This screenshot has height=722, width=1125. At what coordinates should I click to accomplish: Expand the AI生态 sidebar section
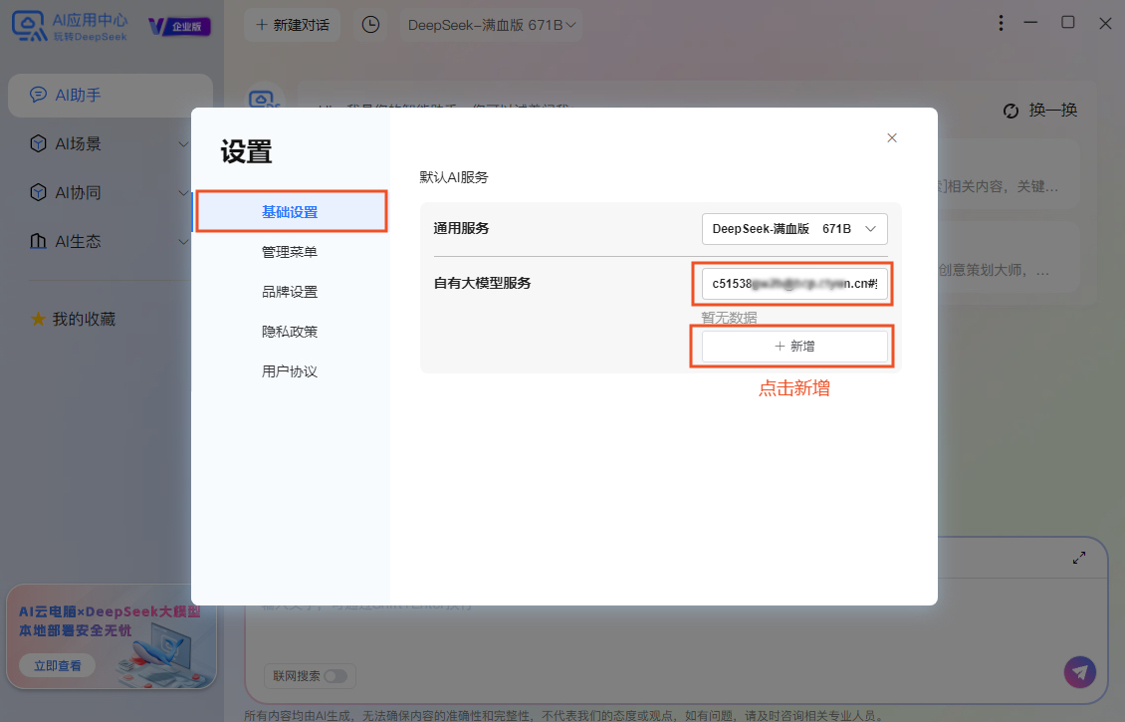coord(183,242)
